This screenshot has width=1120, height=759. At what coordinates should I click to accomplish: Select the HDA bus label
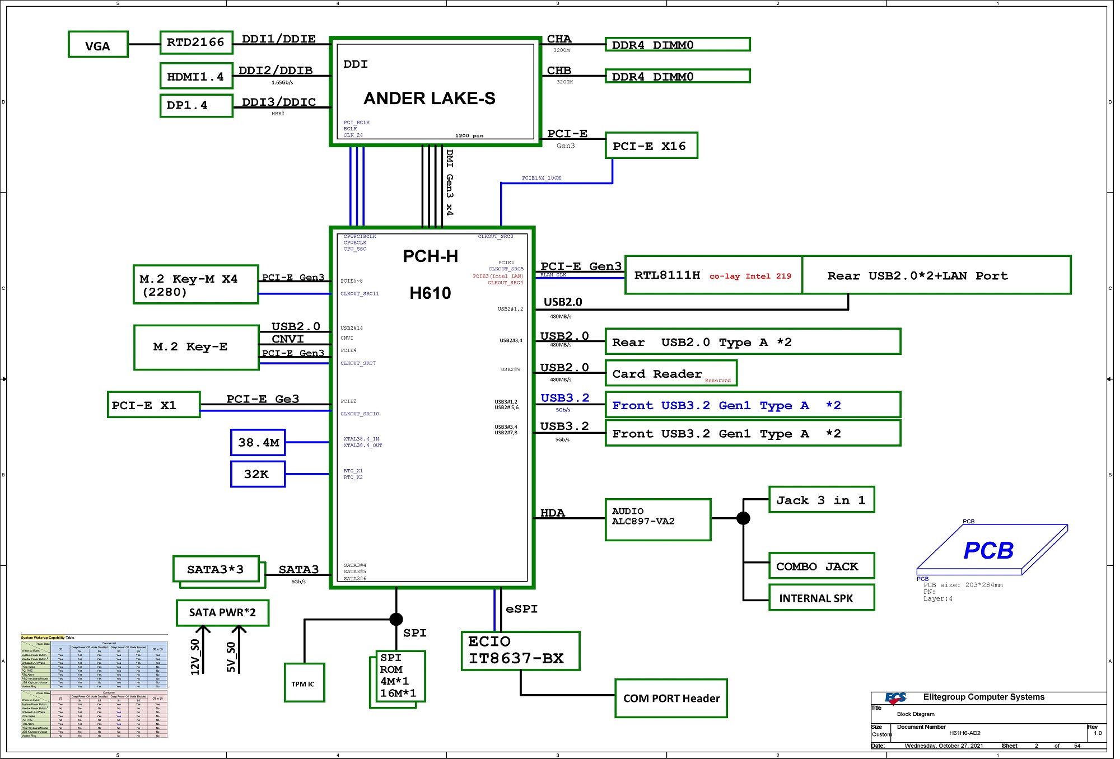552,513
